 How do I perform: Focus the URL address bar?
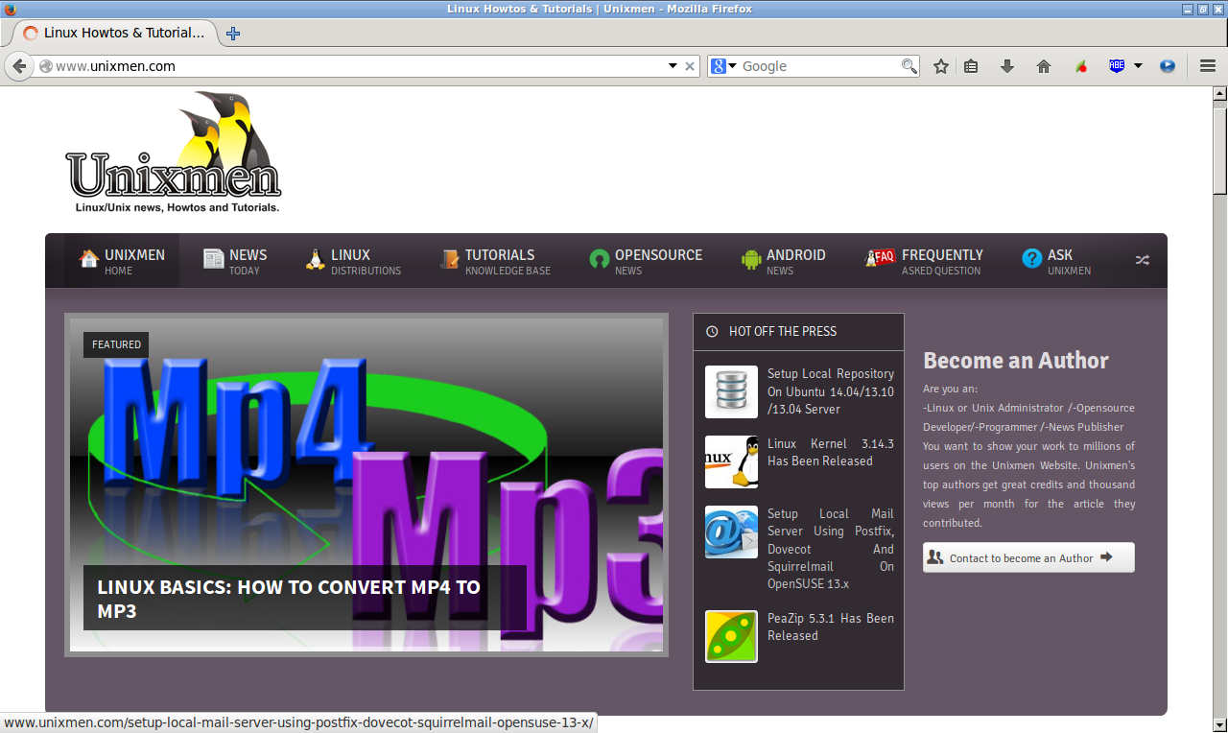[x=360, y=66]
